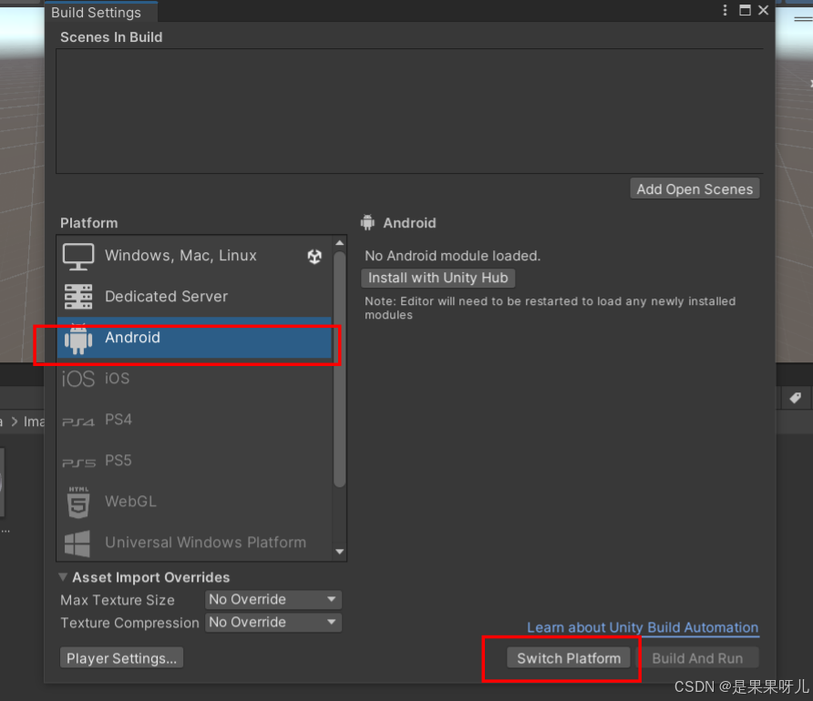
Task: Open the Max Texture Size dropdown
Action: click(x=273, y=600)
